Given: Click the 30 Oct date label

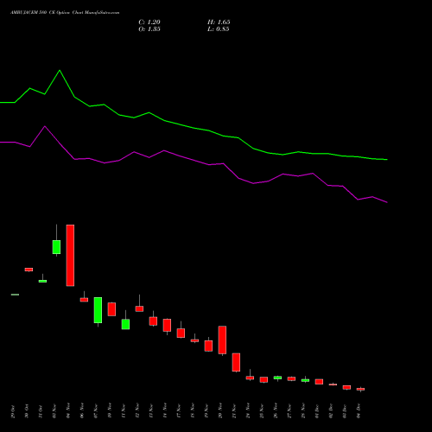Looking at the screenshot, I should click(27, 411).
